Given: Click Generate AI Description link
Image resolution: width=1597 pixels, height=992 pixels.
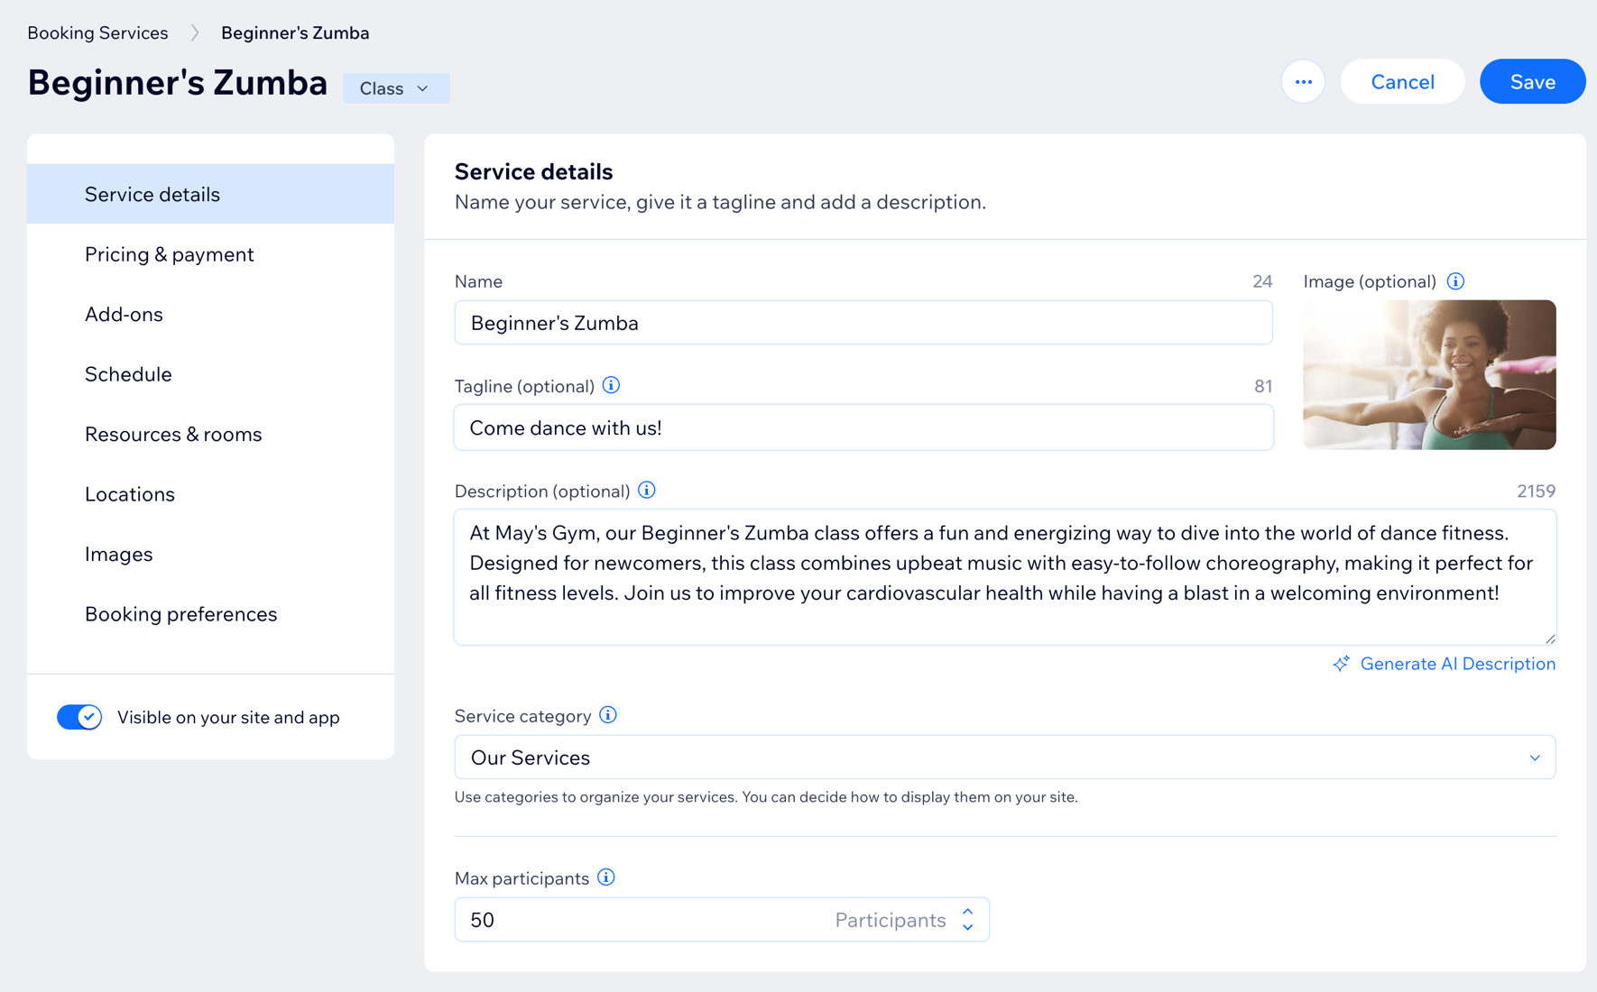Looking at the screenshot, I should coord(1457,664).
